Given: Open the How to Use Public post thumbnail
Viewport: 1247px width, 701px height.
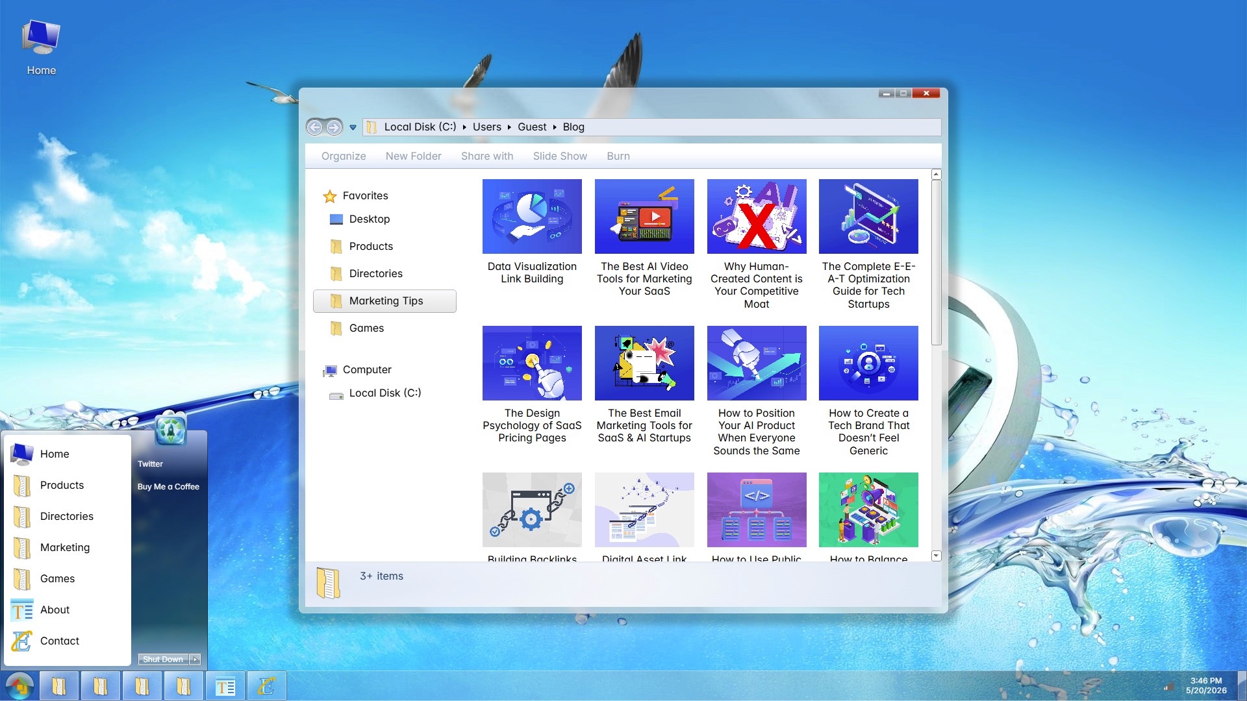Looking at the screenshot, I should pyautogui.click(x=757, y=510).
